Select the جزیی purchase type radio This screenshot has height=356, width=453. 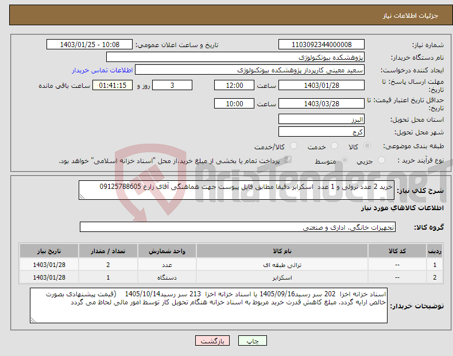[381, 160]
